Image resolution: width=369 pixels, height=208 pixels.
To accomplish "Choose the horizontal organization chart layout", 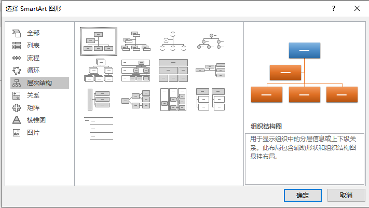I will [x=211, y=70].
